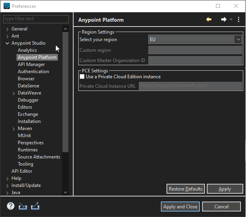The height and width of the screenshot is (217, 246).
Task: Select Perspectives in the tree
Action: [30, 143]
